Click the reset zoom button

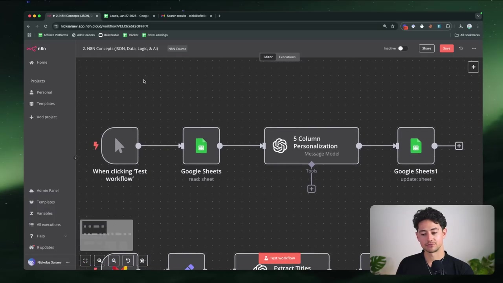[x=128, y=261]
